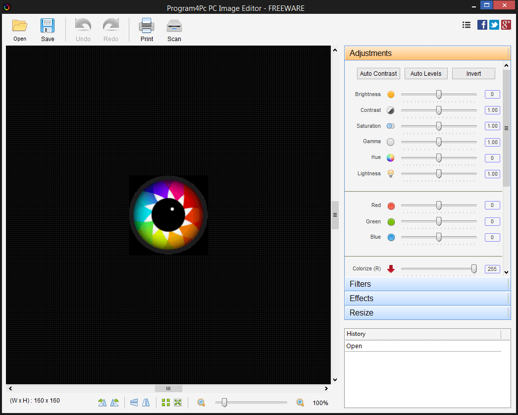Viewport: 518px width, 415px height.
Task: Click the Undo arrow icon
Action: 83,25
